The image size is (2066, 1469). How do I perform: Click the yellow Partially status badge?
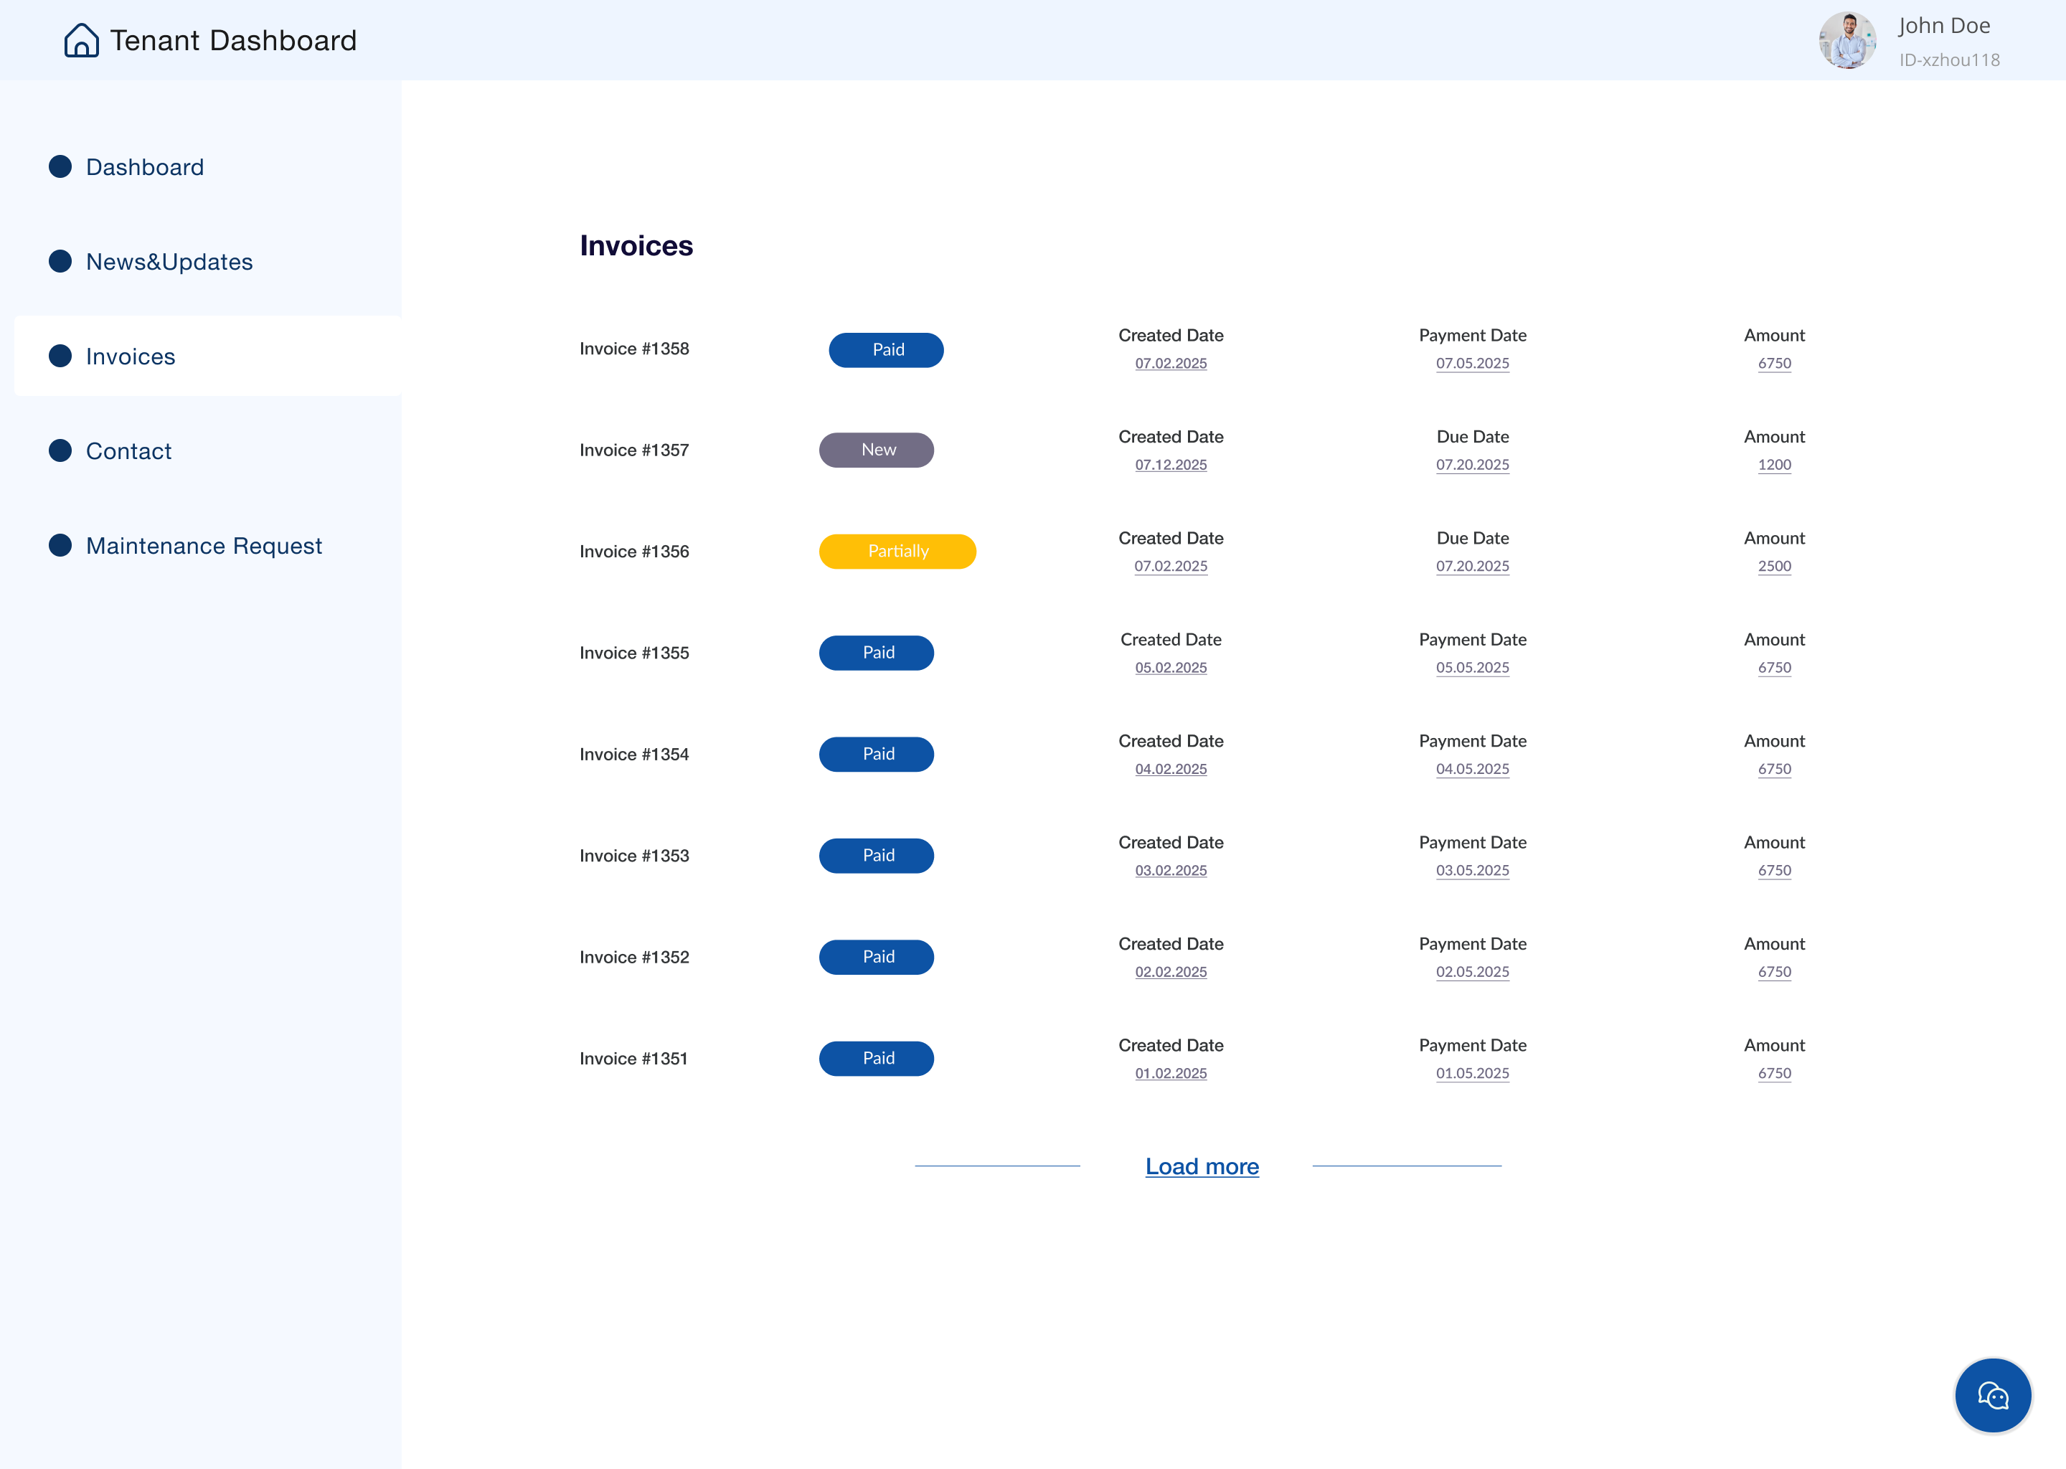[897, 552]
